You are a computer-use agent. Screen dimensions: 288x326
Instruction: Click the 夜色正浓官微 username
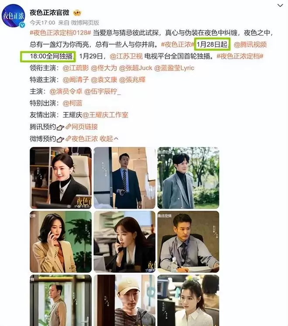49,13
